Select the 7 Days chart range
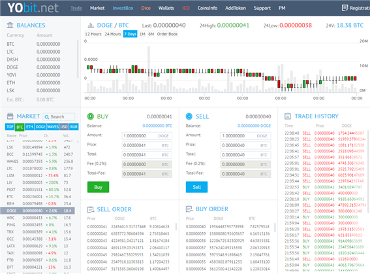This screenshot has width=370, height=274. [x=131, y=34]
